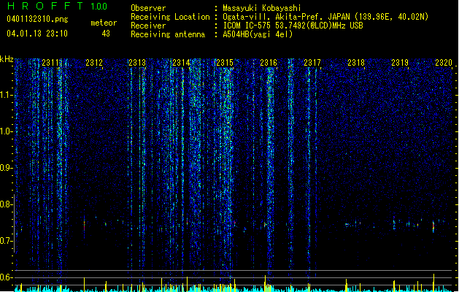459x292 pixels.
Task: Click the 1.0 kHz axis label
Action: point(5,132)
